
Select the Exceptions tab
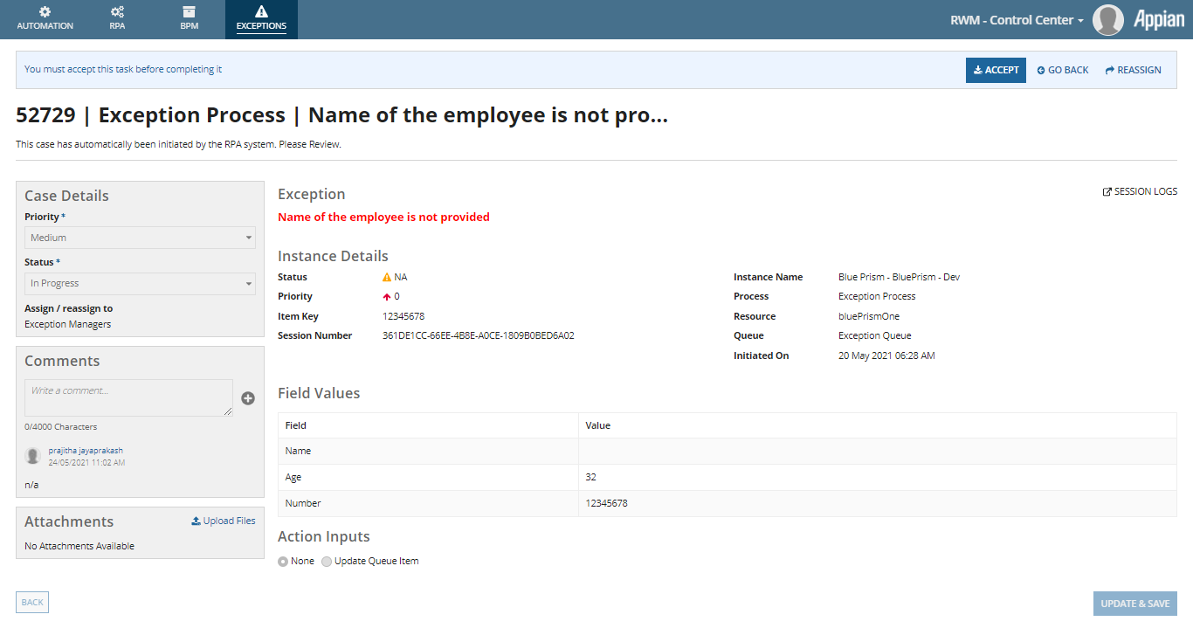[261, 19]
